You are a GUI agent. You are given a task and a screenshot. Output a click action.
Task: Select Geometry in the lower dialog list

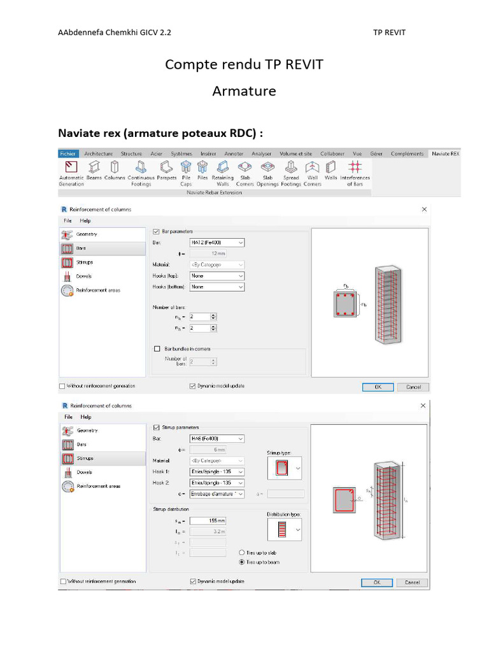point(103,431)
